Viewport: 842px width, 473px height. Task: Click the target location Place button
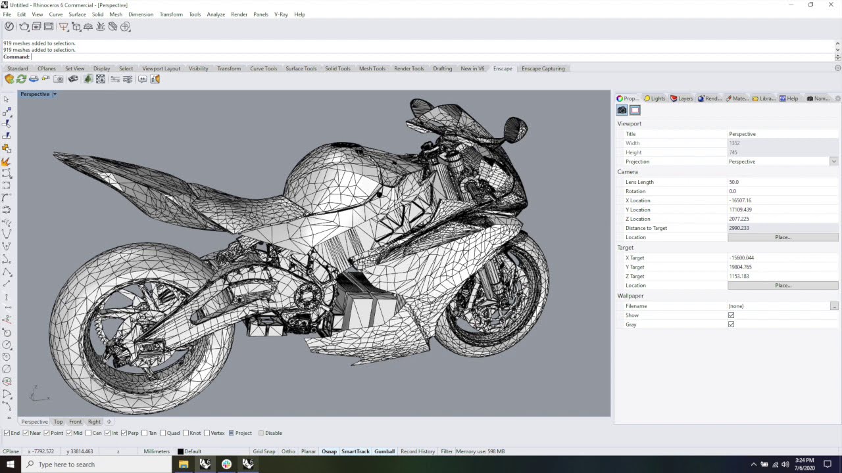(783, 286)
